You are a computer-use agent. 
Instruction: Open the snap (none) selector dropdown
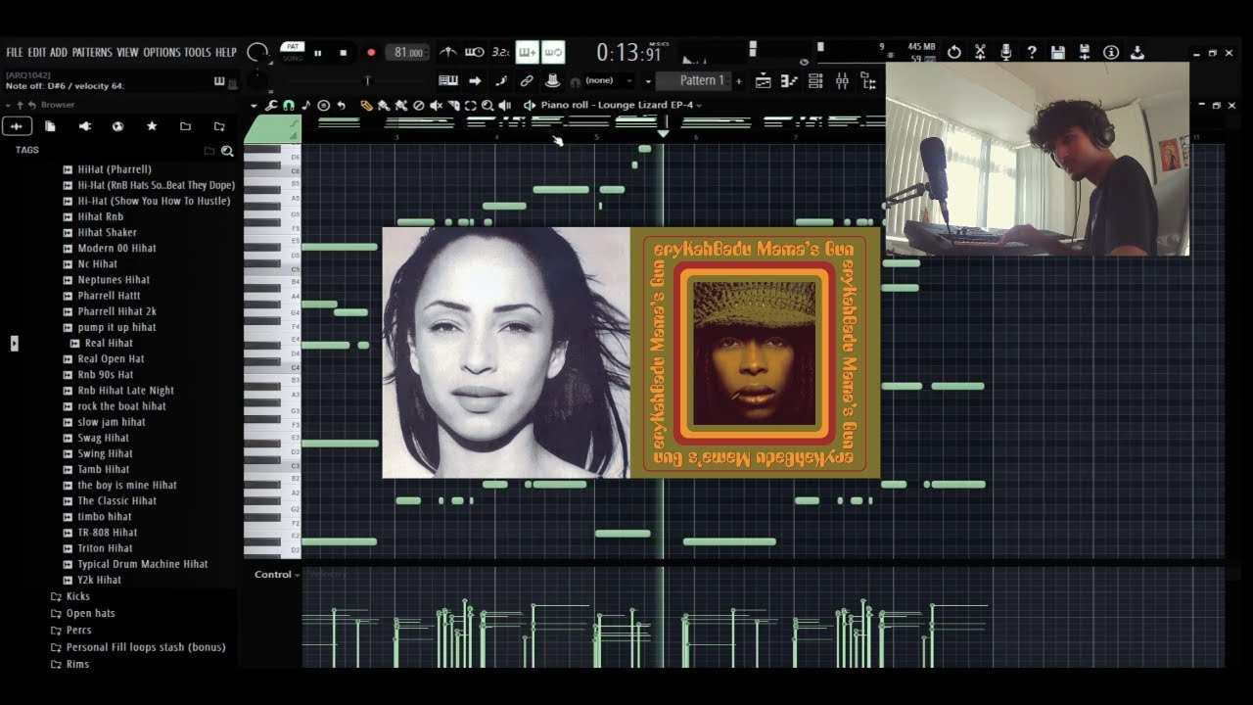pos(608,80)
